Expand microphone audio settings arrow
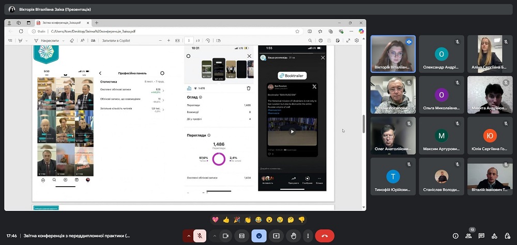 tap(188, 236)
